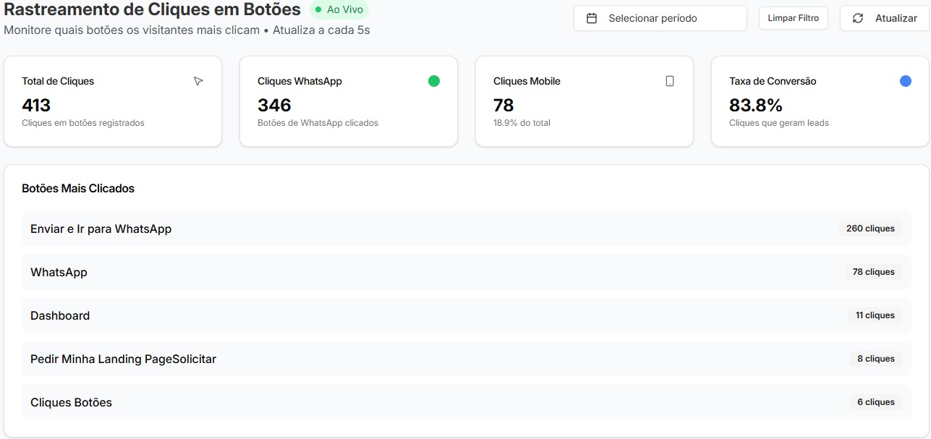
Task: Click the Atualizar button
Action: 884,18
